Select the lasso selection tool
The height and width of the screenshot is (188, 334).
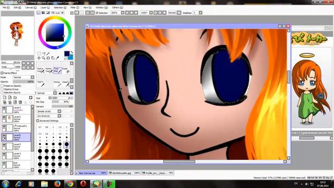[43, 53]
